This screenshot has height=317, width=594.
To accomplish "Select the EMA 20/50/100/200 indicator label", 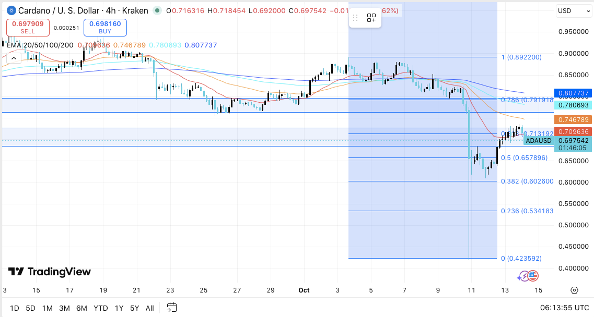I will pyautogui.click(x=40, y=45).
